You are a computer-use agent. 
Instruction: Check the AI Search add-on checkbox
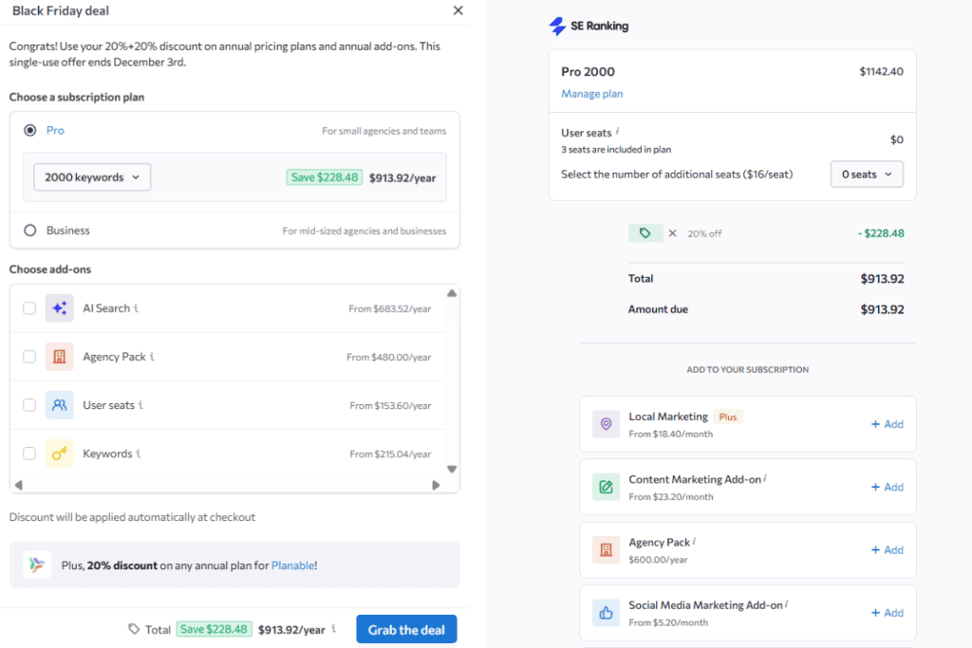click(x=29, y=308)
